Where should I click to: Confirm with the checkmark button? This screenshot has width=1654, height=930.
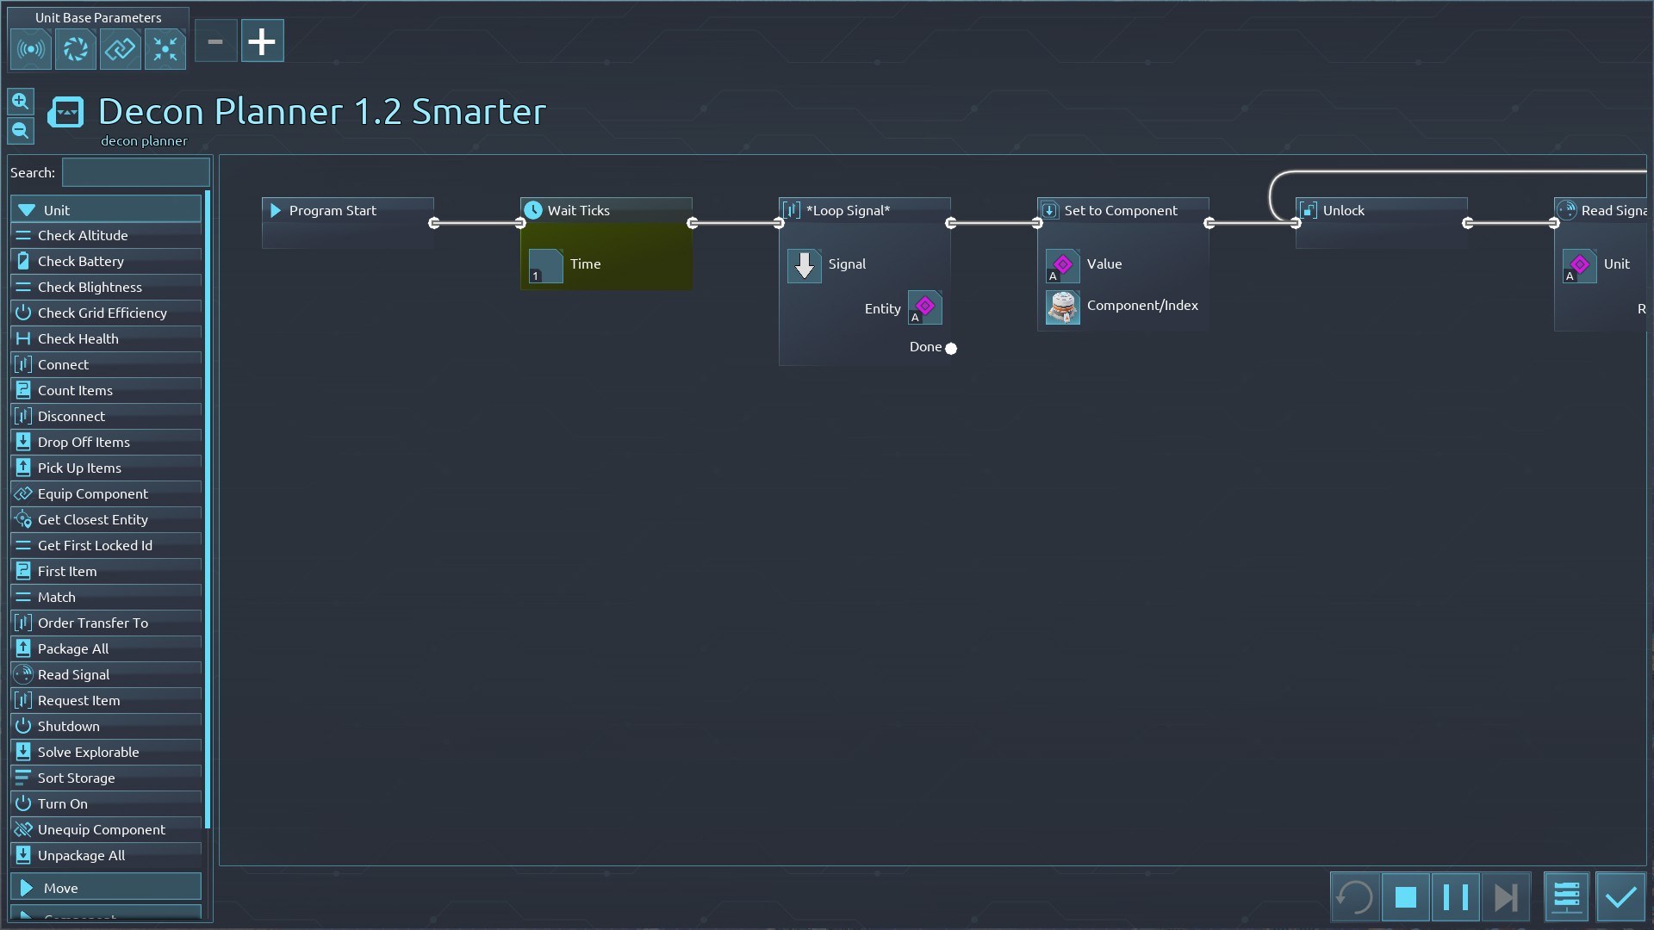point(1620,897)
